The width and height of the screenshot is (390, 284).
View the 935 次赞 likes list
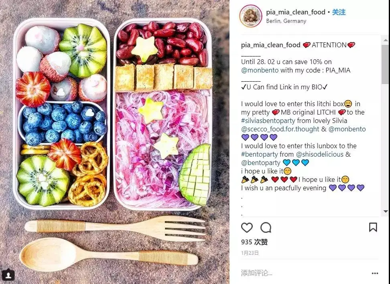254,242
